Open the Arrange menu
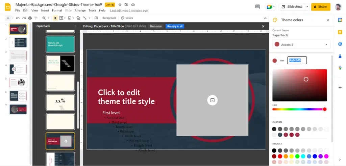 click(x=80, y=10)
